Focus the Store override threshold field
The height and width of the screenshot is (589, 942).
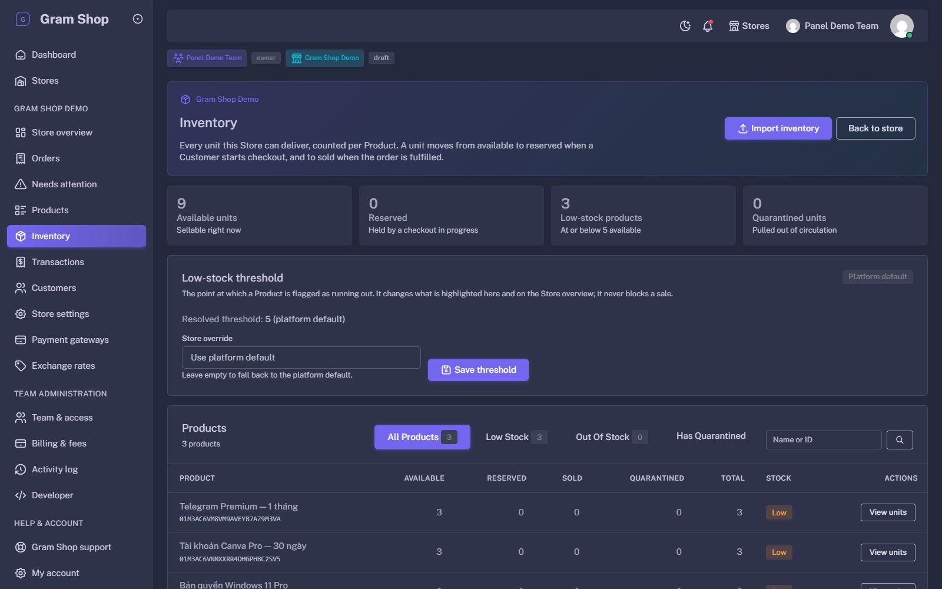pos(301,358)
